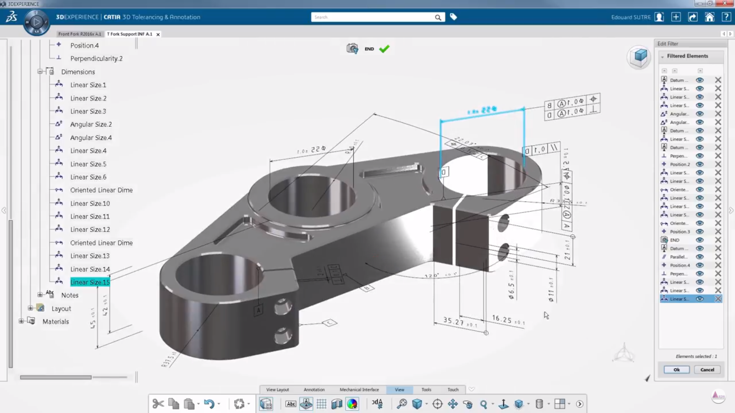Click the Cut scissors icon
The height and width of the screenshot is (413, 735).
158,404
